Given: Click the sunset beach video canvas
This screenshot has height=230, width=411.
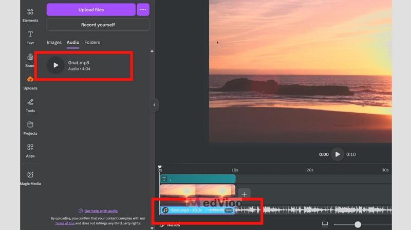Looking at the screenshot, I should [301, 71].
